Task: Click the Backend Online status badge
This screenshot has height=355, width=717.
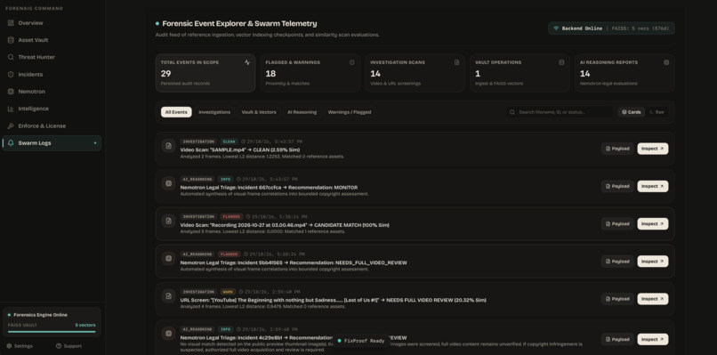Action: [x=611, y=28]
